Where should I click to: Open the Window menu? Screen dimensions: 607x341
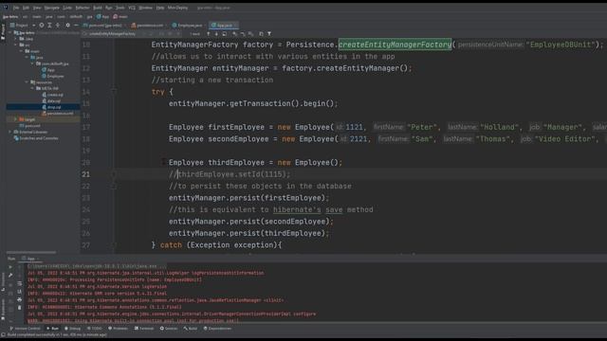pyautogui.click(x=145, y=8)
